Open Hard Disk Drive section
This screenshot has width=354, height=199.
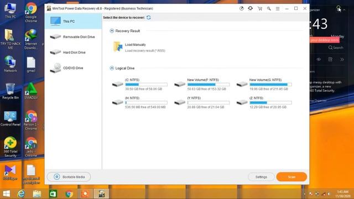[x=74, y=53]
